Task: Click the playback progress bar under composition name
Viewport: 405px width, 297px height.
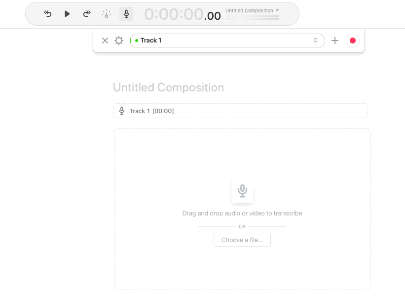Action: point(252,18)
